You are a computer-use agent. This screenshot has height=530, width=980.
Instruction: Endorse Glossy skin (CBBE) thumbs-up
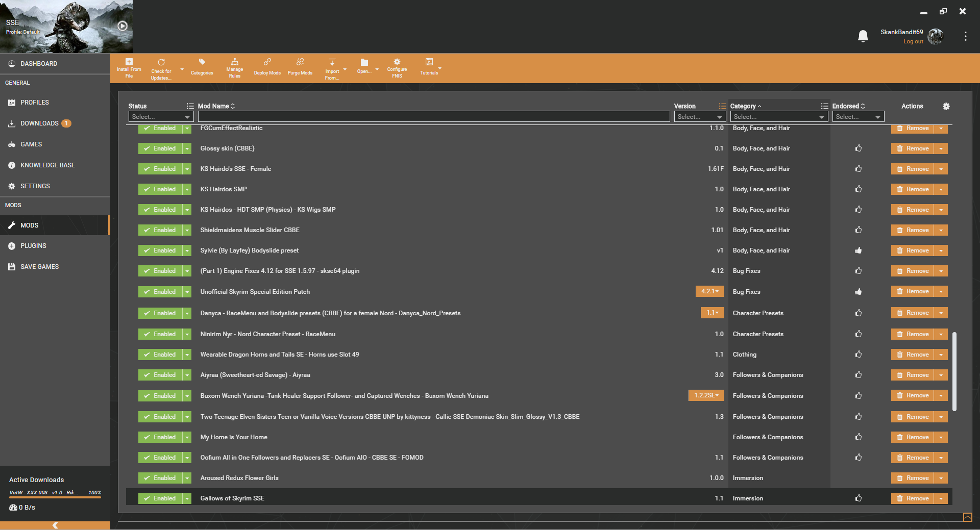859,148
